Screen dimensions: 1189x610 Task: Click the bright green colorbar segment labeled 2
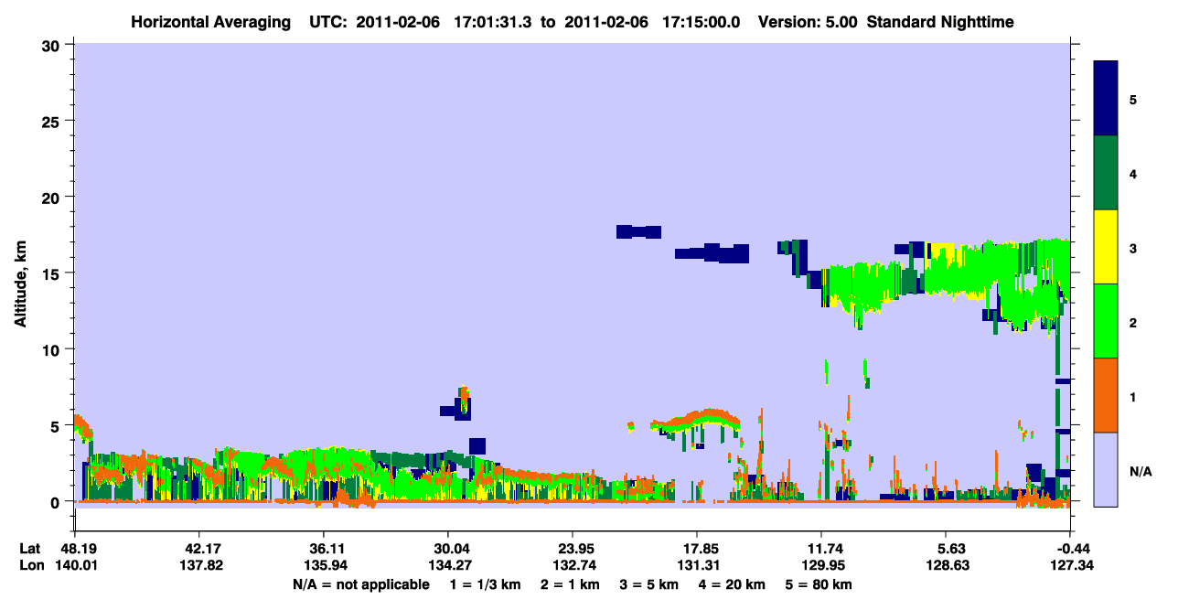pos(1106,320)
